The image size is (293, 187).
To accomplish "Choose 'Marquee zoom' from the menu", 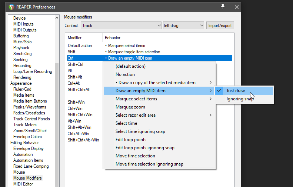I will [x=130, y=107].
